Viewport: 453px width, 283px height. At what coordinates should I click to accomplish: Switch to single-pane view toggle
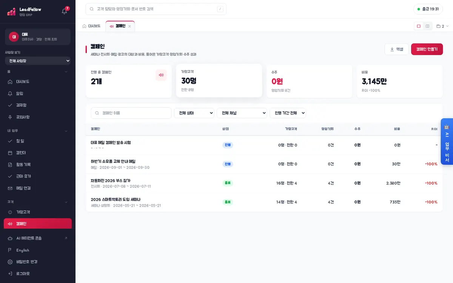(x=419, y=26)
